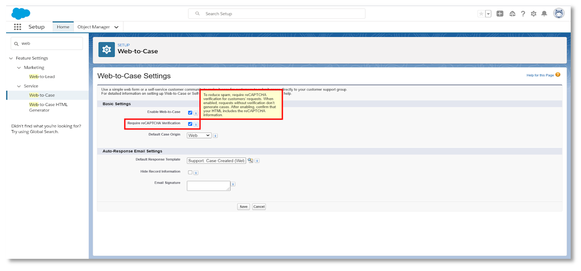Click the 'Web-to-Case Settings' heading
581x271 pixels.
click(134, 76)
